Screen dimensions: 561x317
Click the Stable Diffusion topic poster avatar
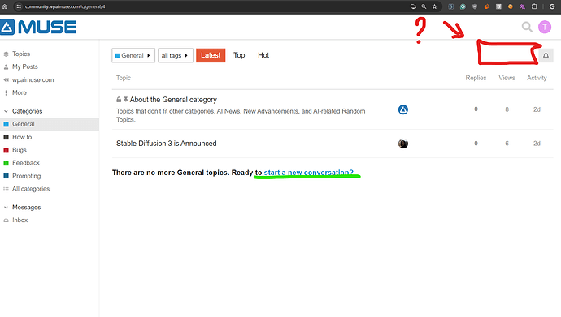coord(402,144)
